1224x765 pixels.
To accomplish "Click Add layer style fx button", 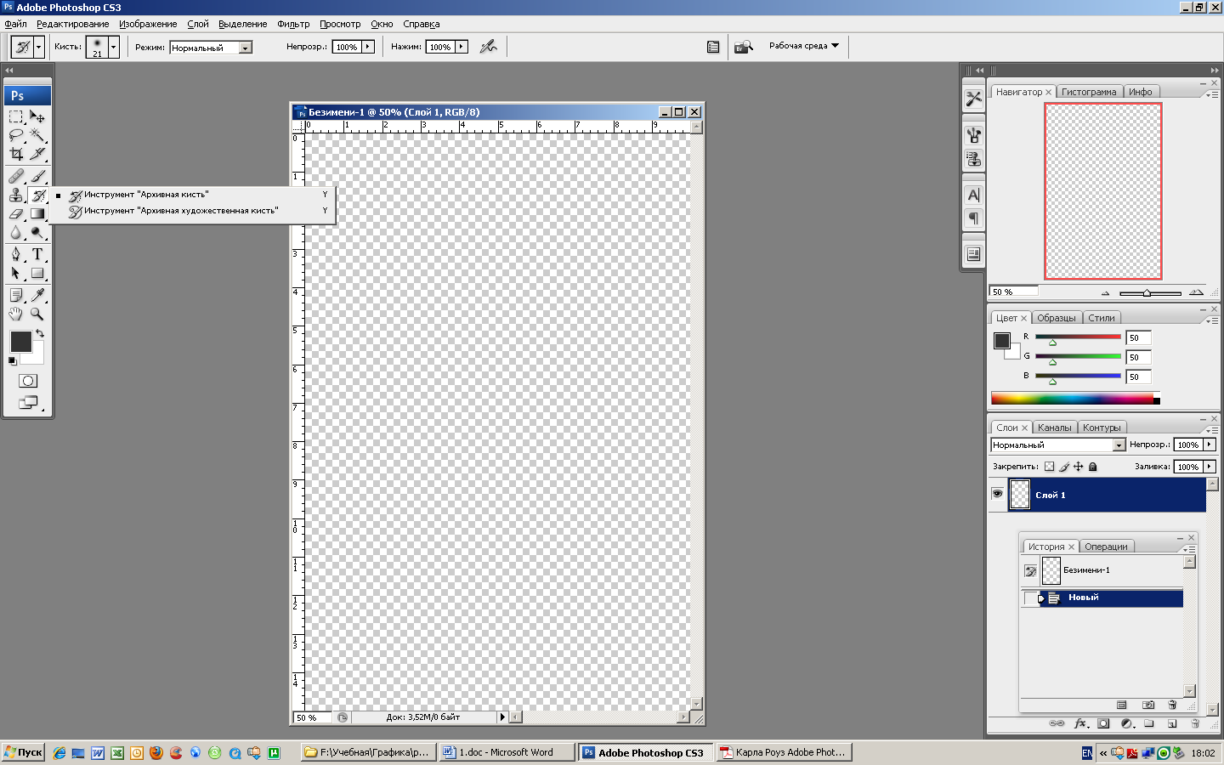I will [x=1080, y=724].
